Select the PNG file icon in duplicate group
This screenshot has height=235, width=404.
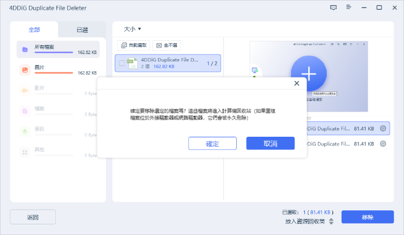132,63
